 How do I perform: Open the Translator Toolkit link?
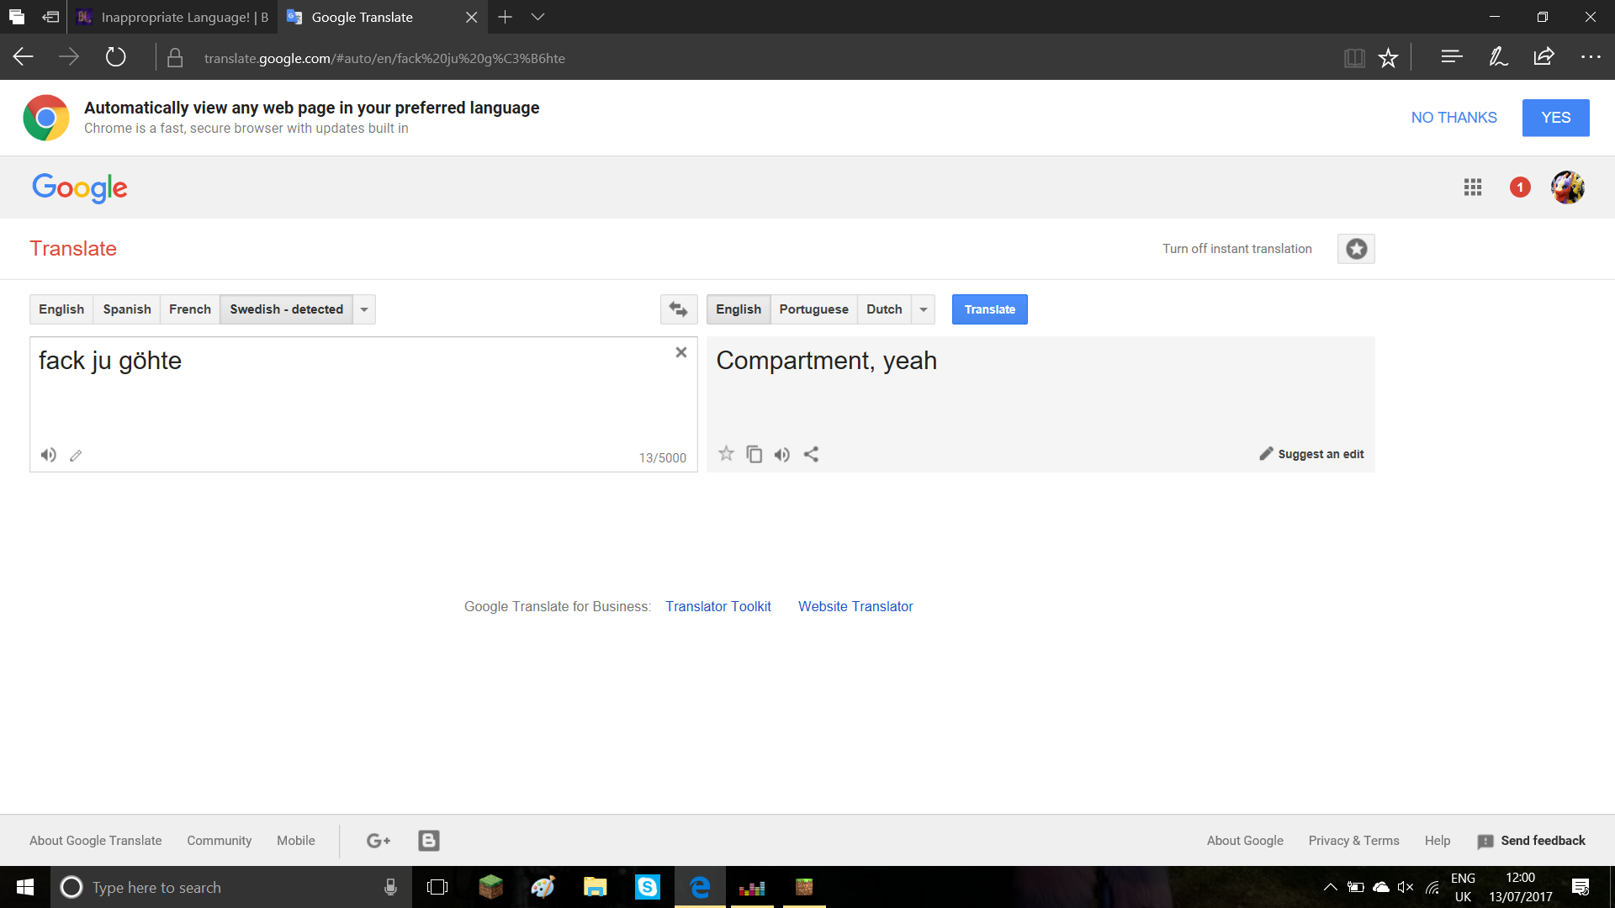click(718, 606)
